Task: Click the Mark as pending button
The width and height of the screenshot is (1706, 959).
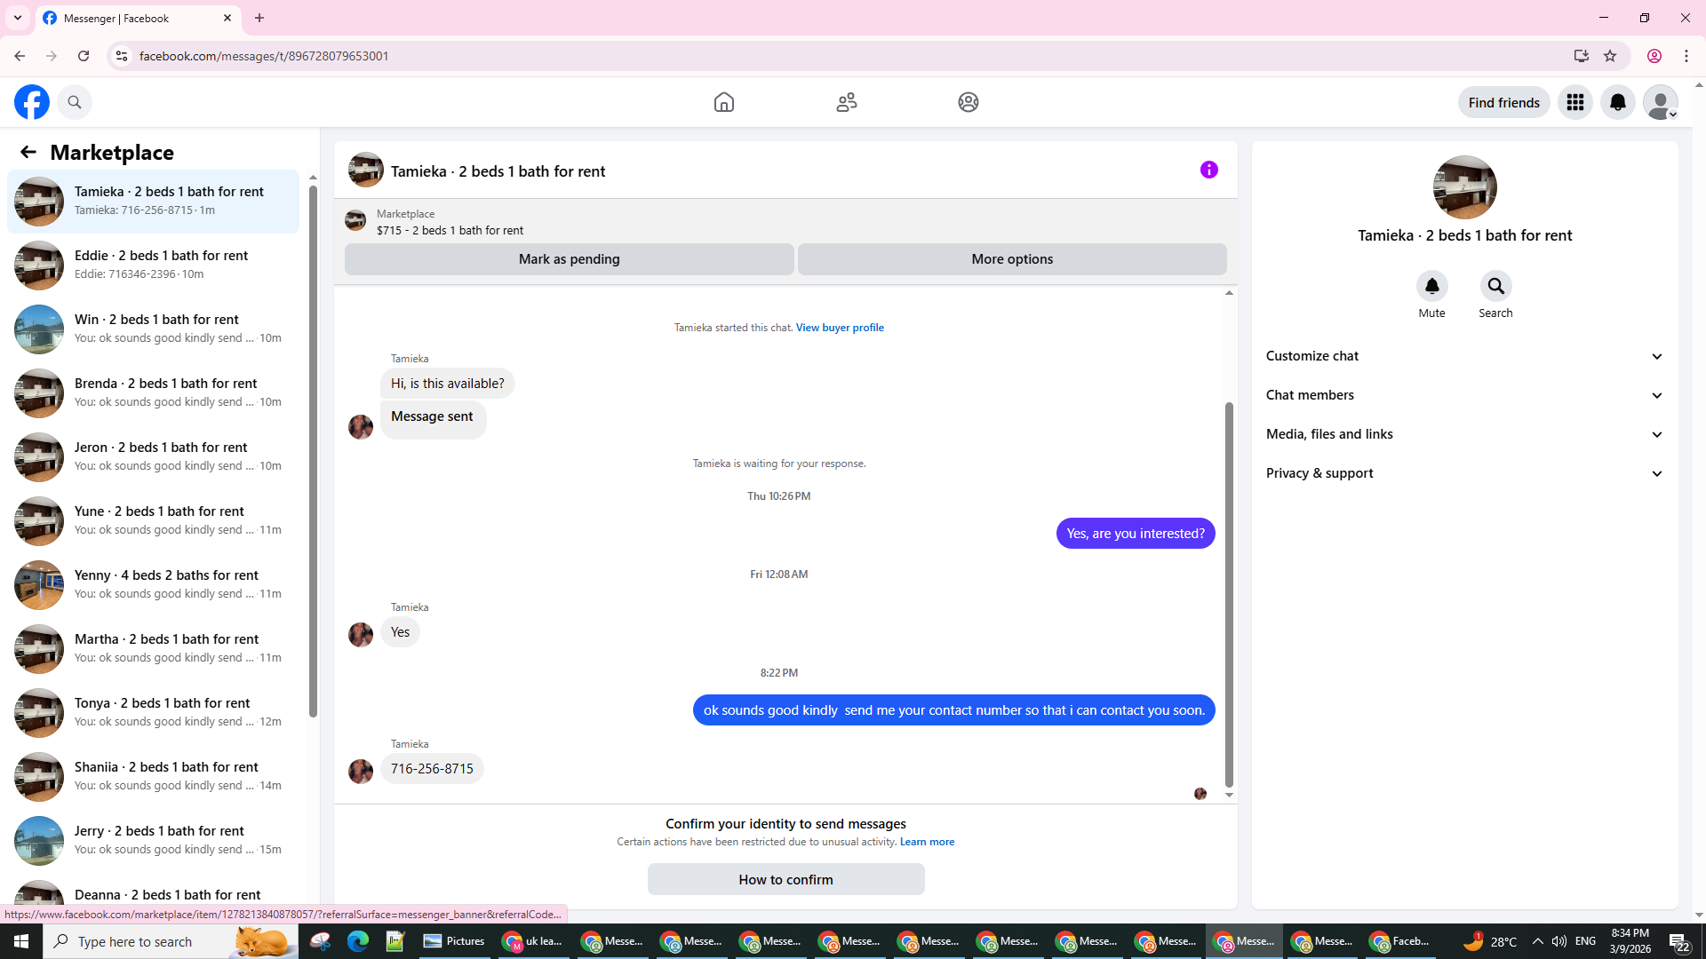Action: pos(569,259)
